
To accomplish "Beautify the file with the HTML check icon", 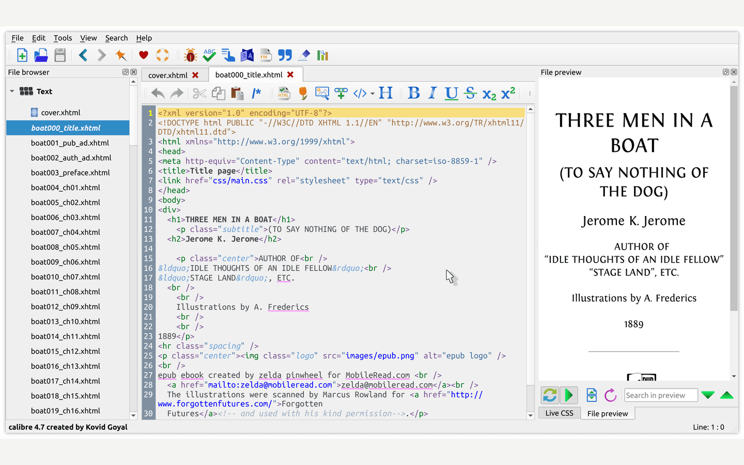I will [x=284, y=94].
